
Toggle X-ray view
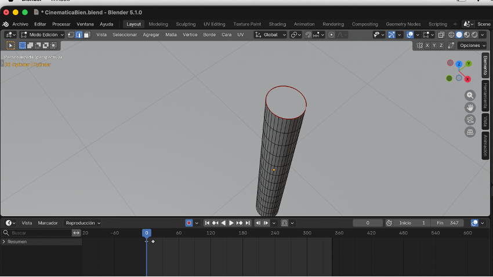(441, 35)
